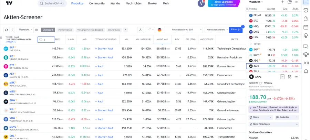Click the user profile avatar
Viewport: 310px width, 140px height.
[201, 3]
